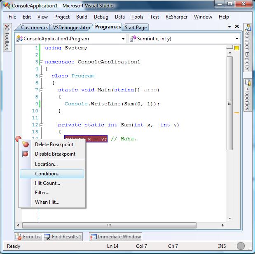Open the active files dropdown arrow
255x254 pixels.
click(x=229, y=26)
